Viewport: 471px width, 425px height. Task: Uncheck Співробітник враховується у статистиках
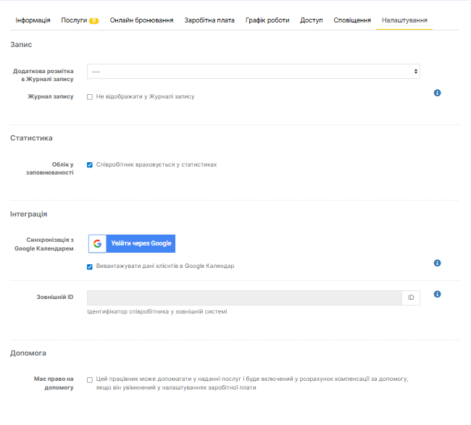point(90,164)
